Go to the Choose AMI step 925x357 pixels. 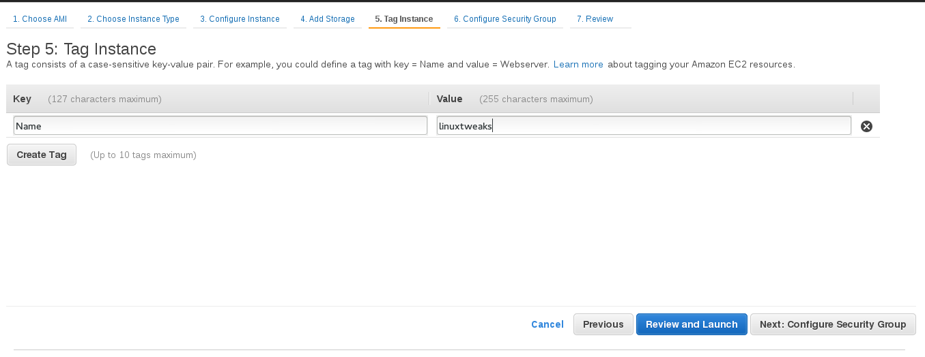pyautogui.click(x=40, y=19)
